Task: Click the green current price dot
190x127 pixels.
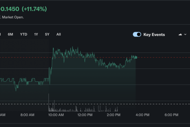Action: pos(136,57)
